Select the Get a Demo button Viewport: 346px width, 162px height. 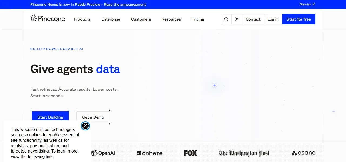[93, 117]
